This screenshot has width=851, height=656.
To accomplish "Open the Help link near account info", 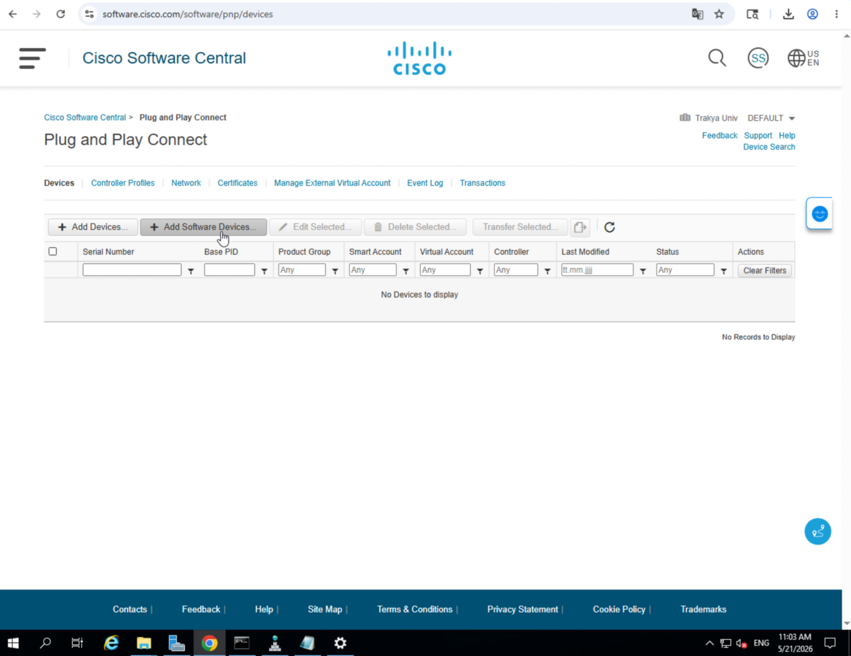I will point(787,135).
